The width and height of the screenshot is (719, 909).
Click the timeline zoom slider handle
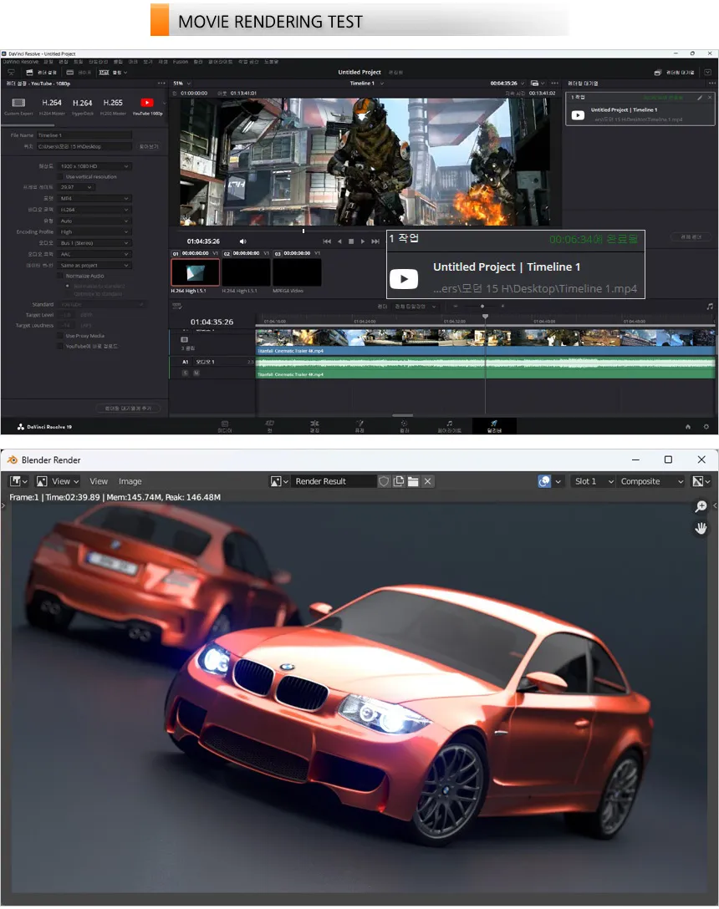coord(482,307)
